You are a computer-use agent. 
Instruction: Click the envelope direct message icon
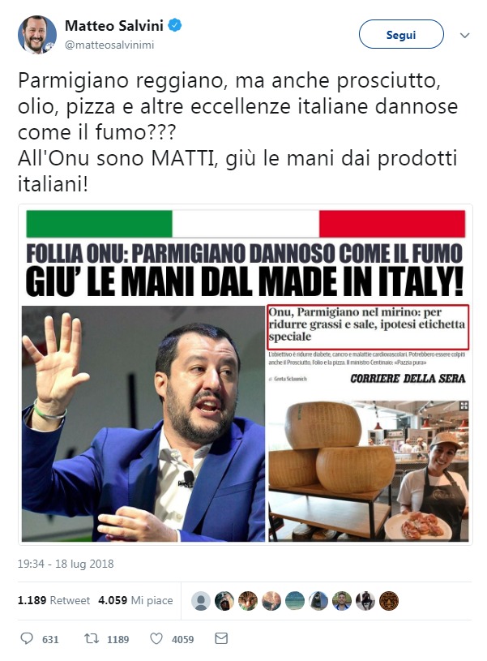(x=221, y=638)
